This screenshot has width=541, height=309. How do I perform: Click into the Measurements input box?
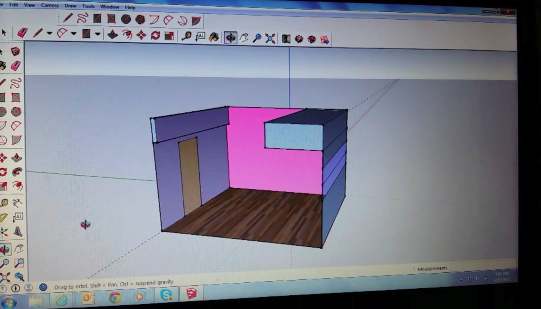click(x=483, y=267)
